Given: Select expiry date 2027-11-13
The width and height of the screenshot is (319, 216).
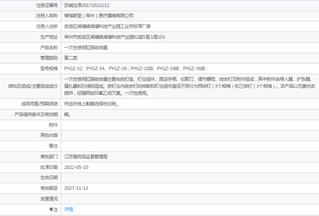Looking at the screenshot, I should [76, 188].
